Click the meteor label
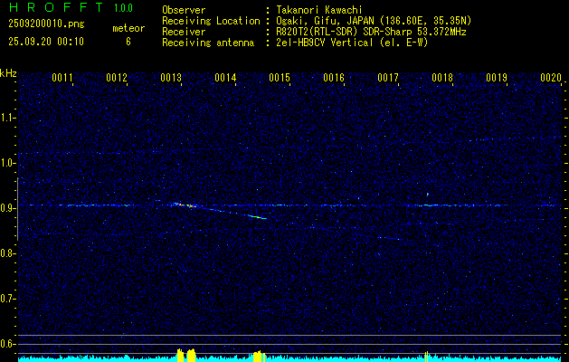 [x=128, y=28]
